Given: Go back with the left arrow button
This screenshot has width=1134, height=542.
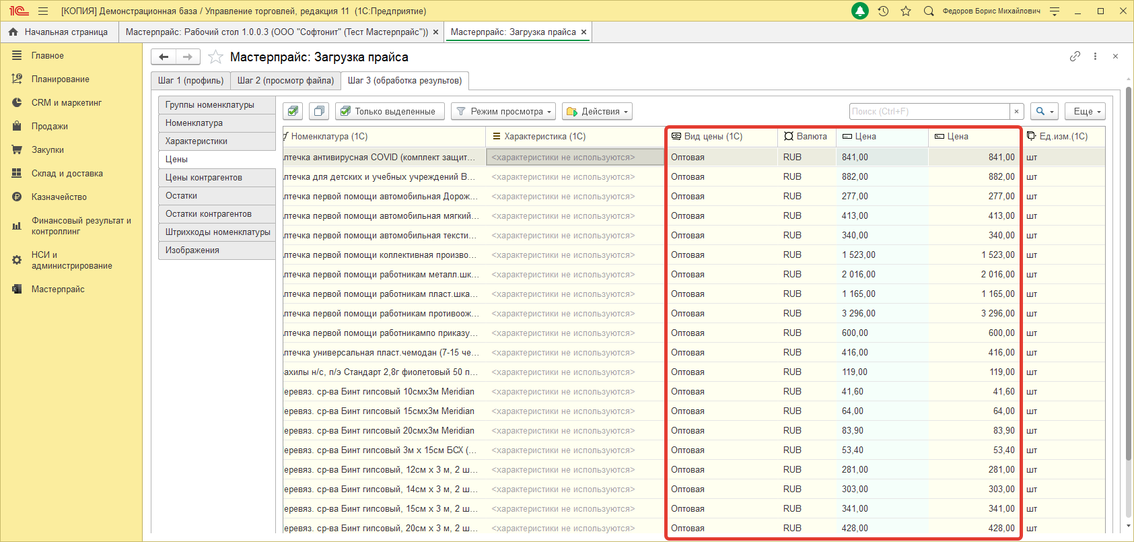Looking at the screenshot, I should click(x=164, y=57).
